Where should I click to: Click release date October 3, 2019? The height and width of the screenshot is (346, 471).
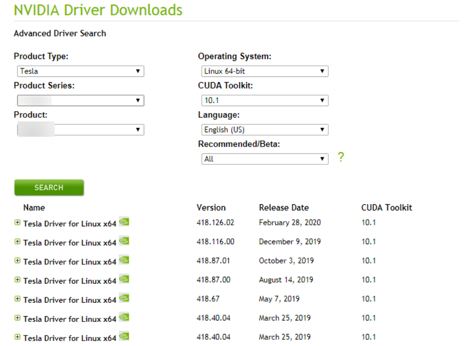click(x=286, y=260)
